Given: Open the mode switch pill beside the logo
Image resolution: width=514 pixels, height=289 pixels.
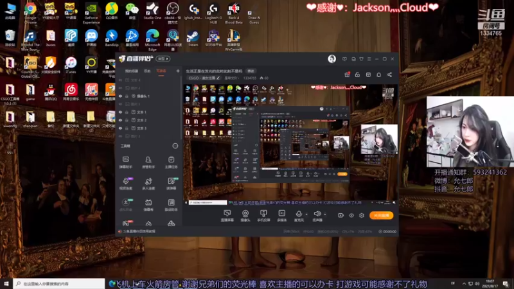Looking at the screenshot, I should (x=163, y=58).
